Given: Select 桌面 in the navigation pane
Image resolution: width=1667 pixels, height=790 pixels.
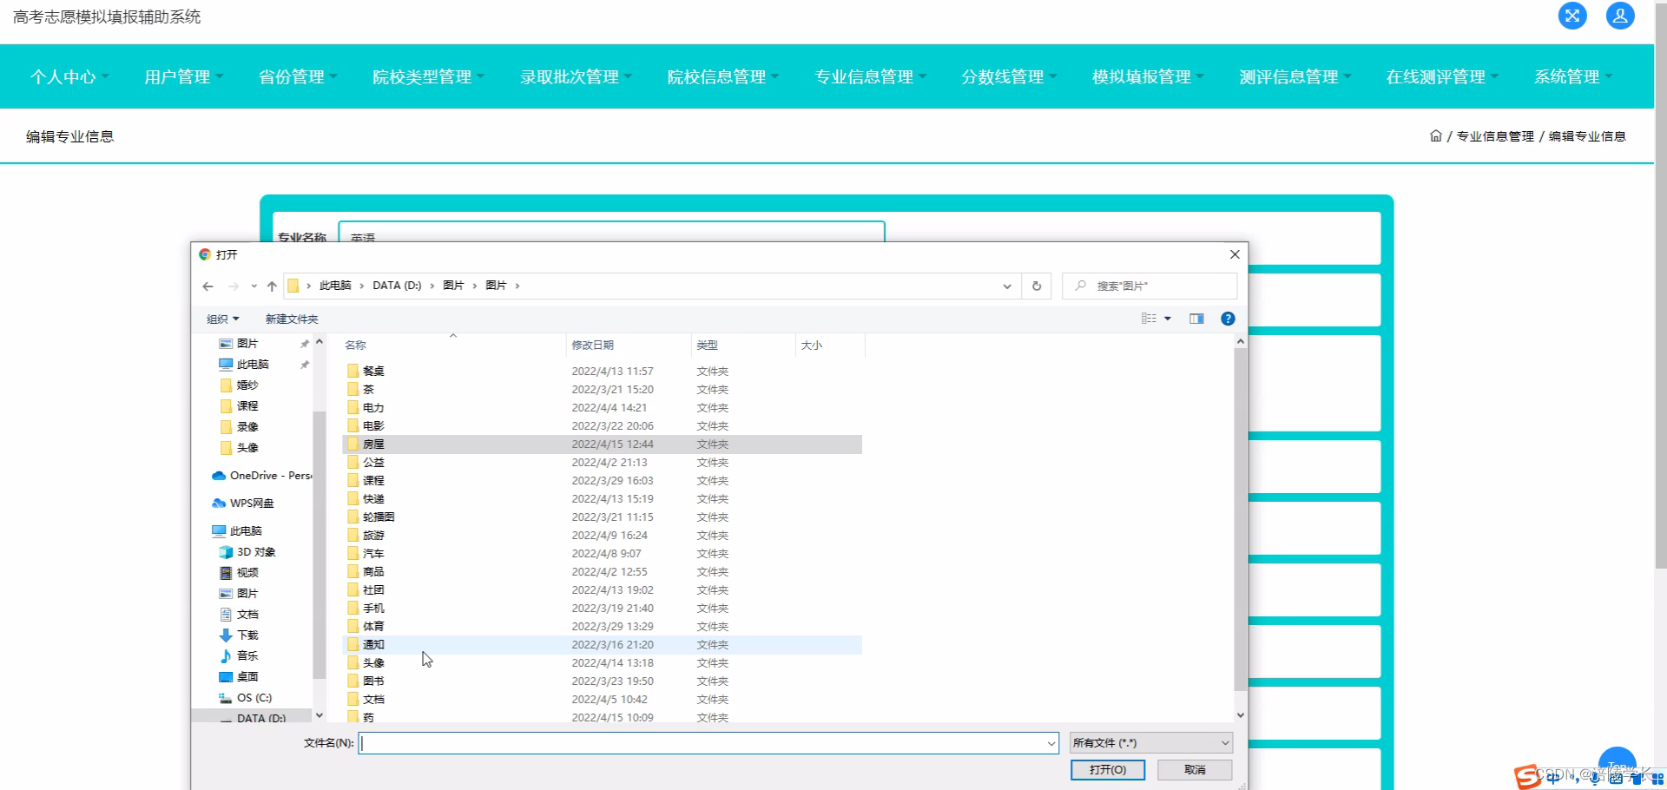Looking at the screenshot, I should tap(239, 677).
